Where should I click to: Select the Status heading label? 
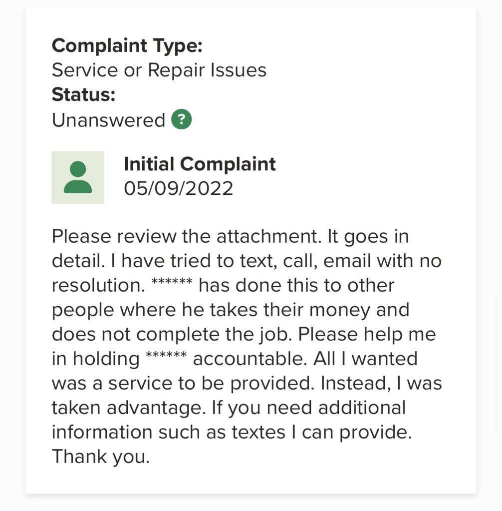pyautogui.click(x=84, y=94)
